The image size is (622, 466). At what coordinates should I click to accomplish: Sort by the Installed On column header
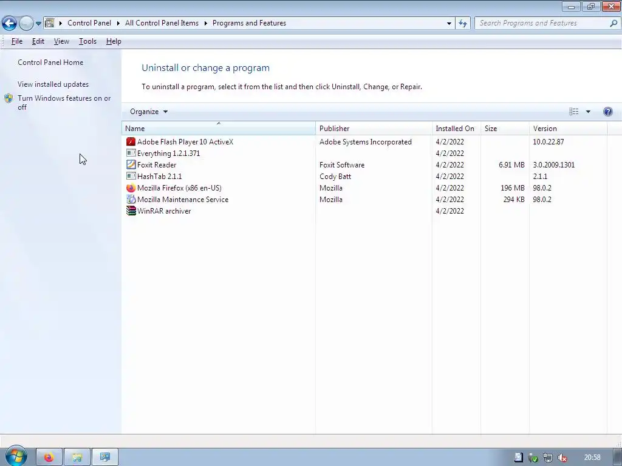pyautogui.click(x=456, y=129)
